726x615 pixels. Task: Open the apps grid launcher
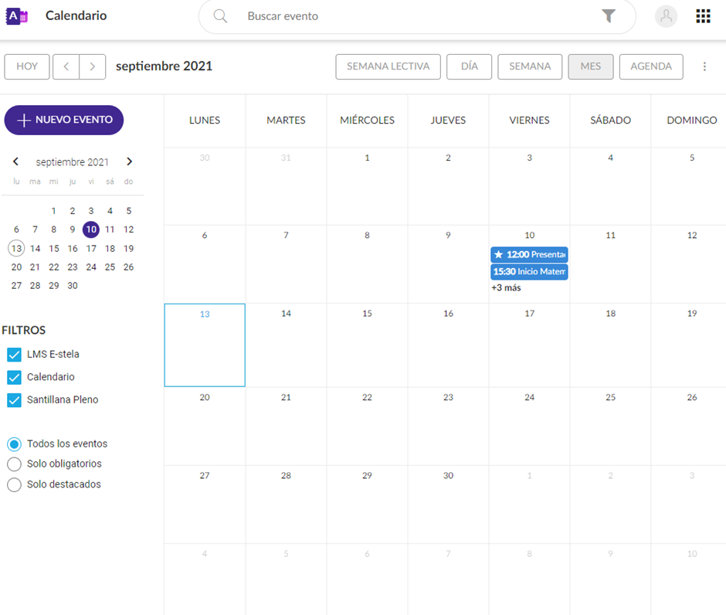[x=703, y=16]
